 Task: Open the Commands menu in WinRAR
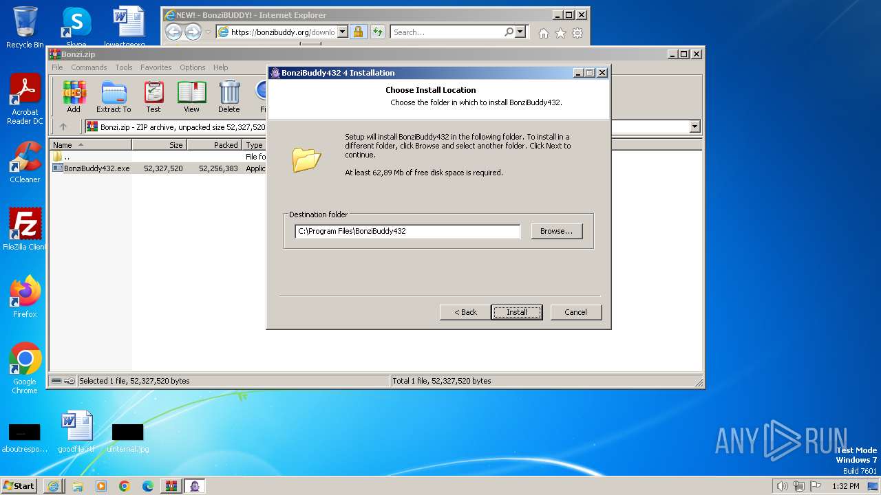tap(89, 67)
